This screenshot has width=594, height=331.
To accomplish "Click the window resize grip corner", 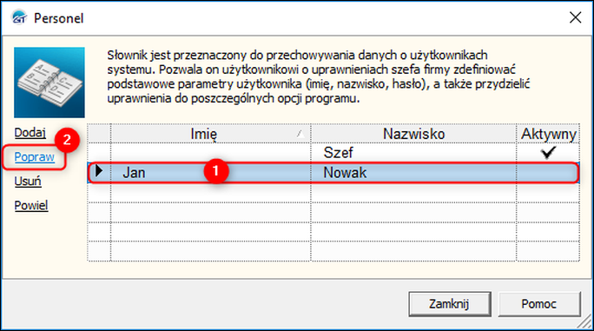I will click(x=585, y=322).
